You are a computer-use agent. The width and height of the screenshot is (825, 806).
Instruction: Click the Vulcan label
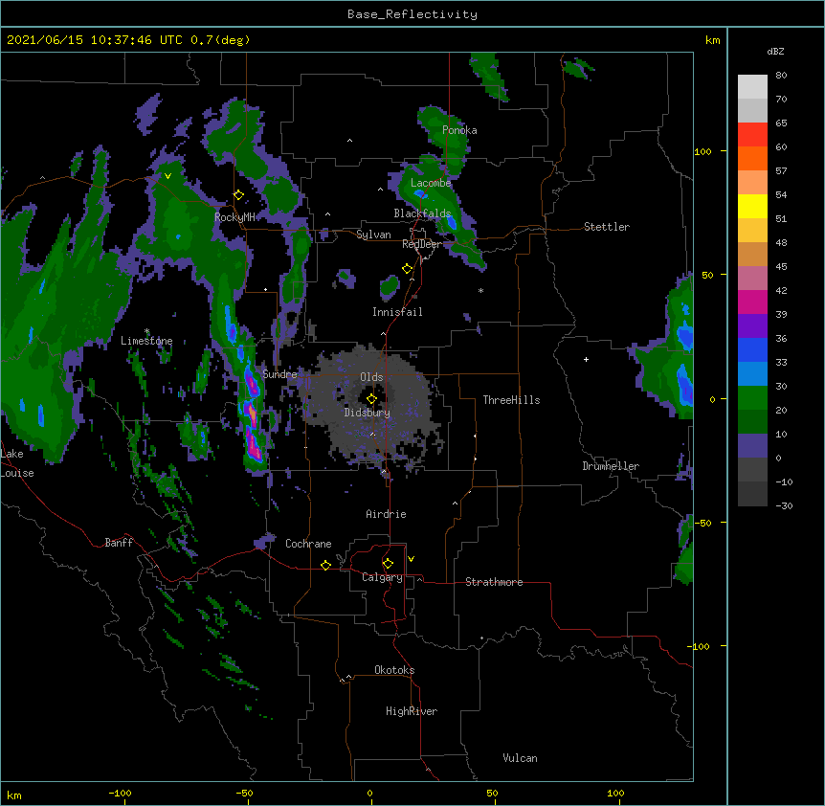pos(520,758)
